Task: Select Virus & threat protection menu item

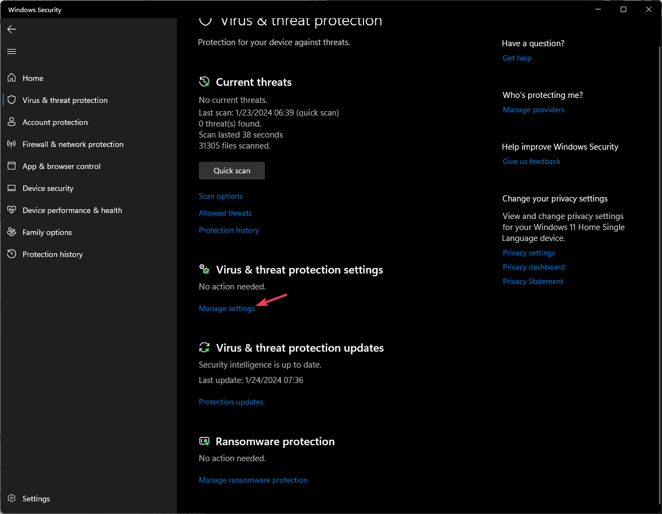Action: (x=65, y=100)
